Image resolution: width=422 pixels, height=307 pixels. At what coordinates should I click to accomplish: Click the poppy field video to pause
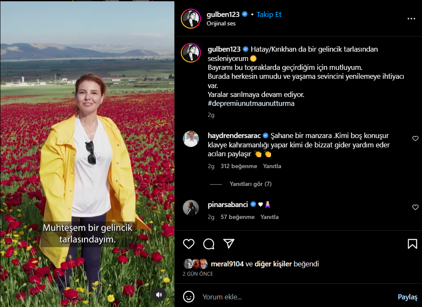tap(87, 154)
